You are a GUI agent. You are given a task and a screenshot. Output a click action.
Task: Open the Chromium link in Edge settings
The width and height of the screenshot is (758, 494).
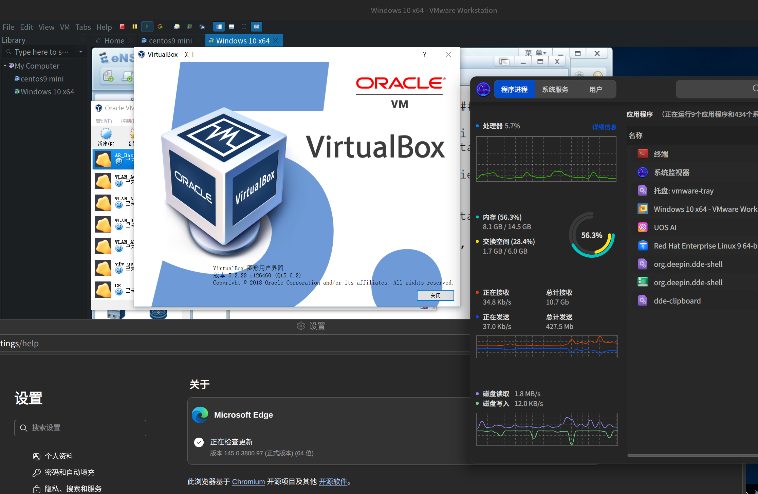tap(248, 482)
